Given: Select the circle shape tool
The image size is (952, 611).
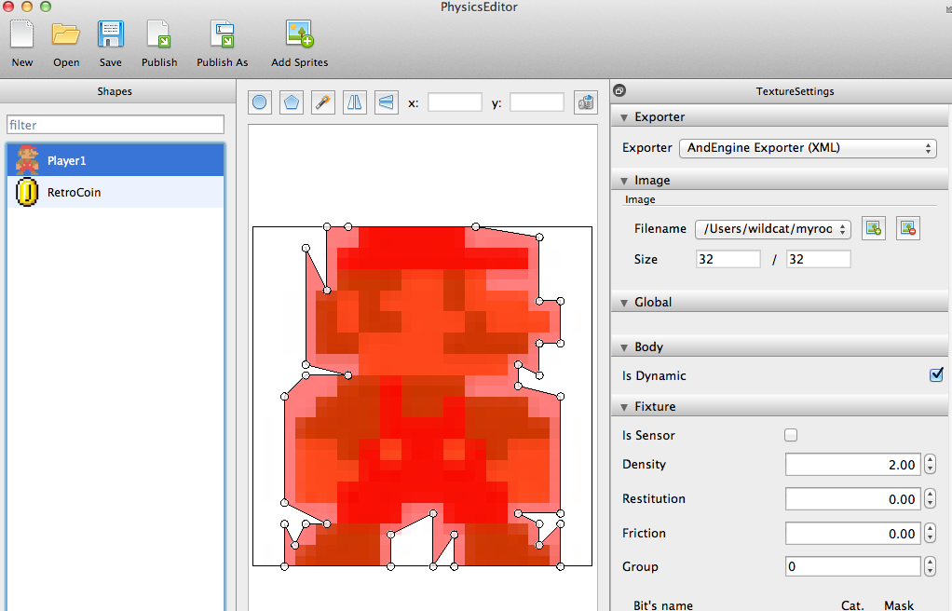Looking at the screenshot, I should pyautogui.click(x=259, y=102).
